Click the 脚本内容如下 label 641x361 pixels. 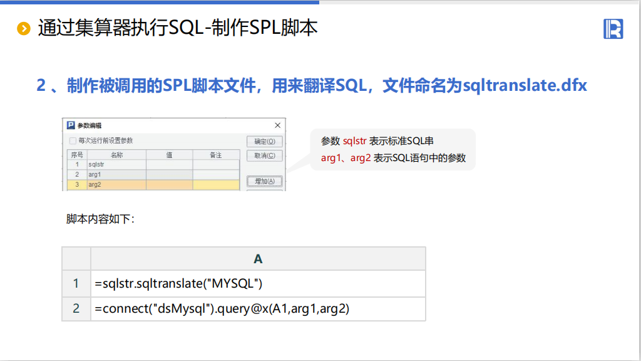(x=100, y=219)
